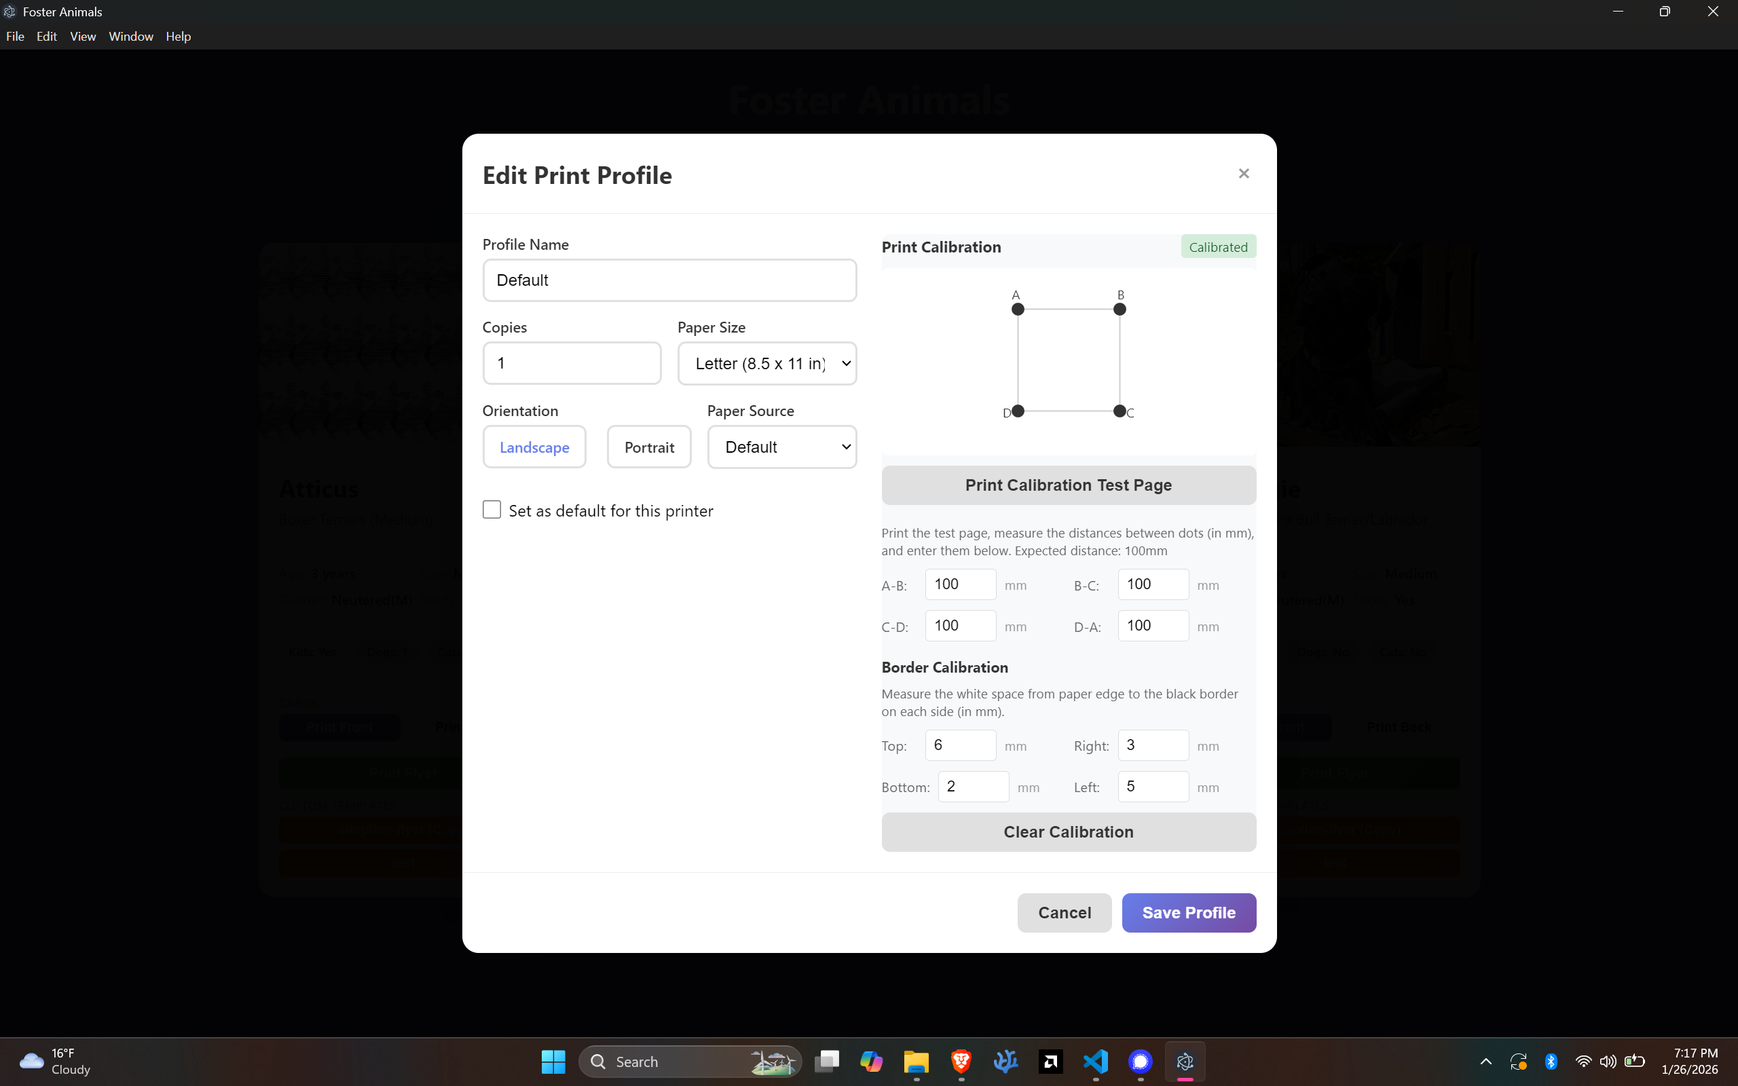Show hidden system tray icons
Image resolution: width=1738 pixels, height=1086 pixels.
(x=1486, y=1061)
